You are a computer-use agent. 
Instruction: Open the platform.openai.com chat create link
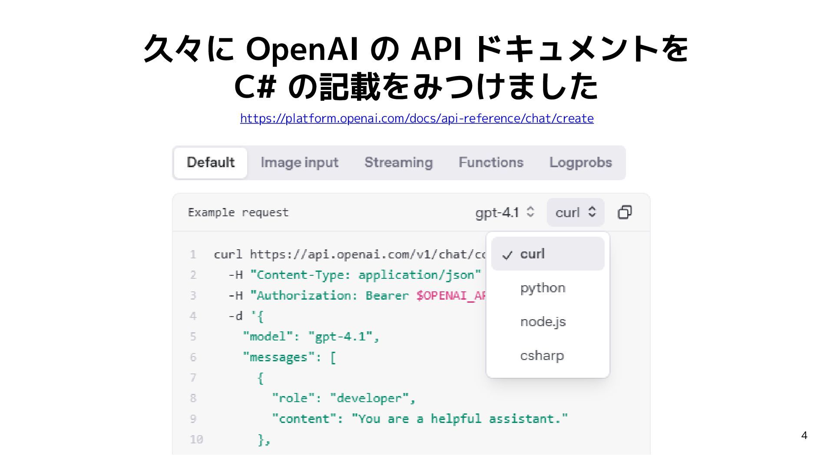point(417,118)
